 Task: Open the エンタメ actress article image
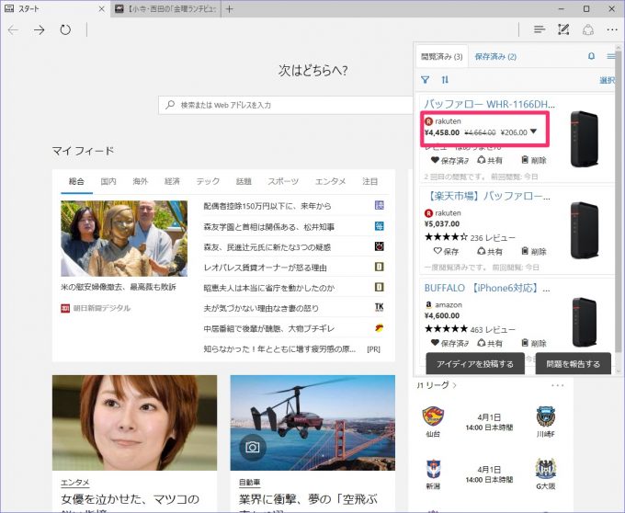pyautogui.click(x=135, y=423)
